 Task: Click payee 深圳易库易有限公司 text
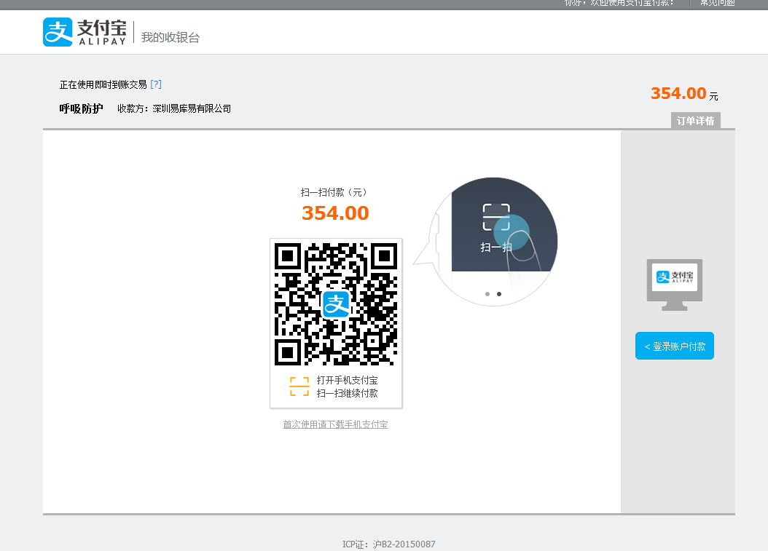[192, 108]
